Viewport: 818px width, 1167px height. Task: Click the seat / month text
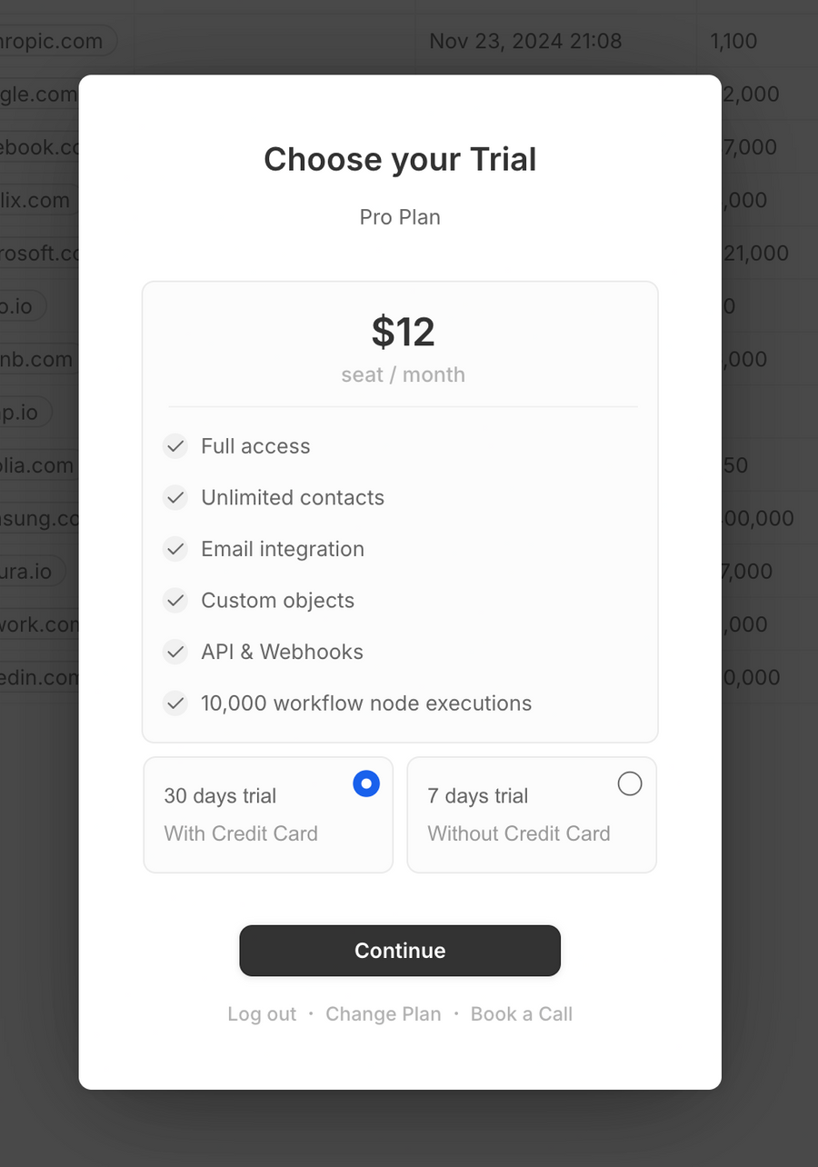[403, 374]
